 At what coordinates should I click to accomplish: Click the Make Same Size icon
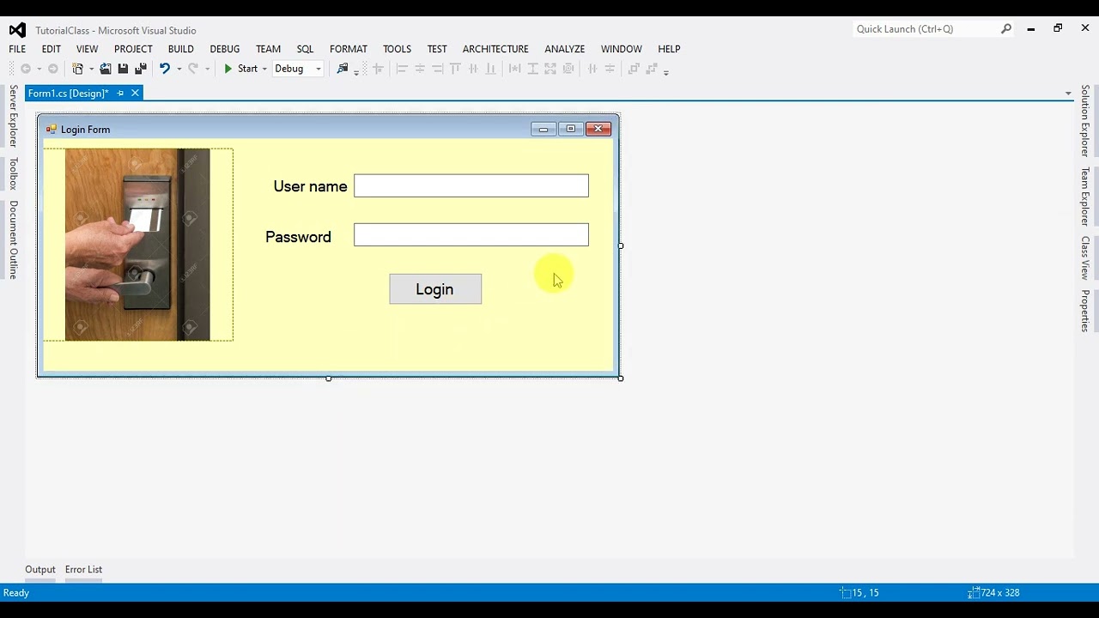coord(550,69)
